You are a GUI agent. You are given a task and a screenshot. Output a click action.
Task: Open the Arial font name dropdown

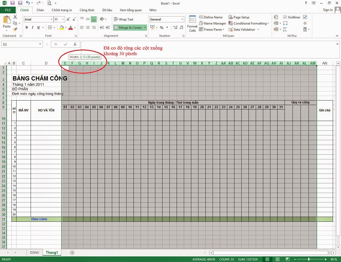coord(51,19)
